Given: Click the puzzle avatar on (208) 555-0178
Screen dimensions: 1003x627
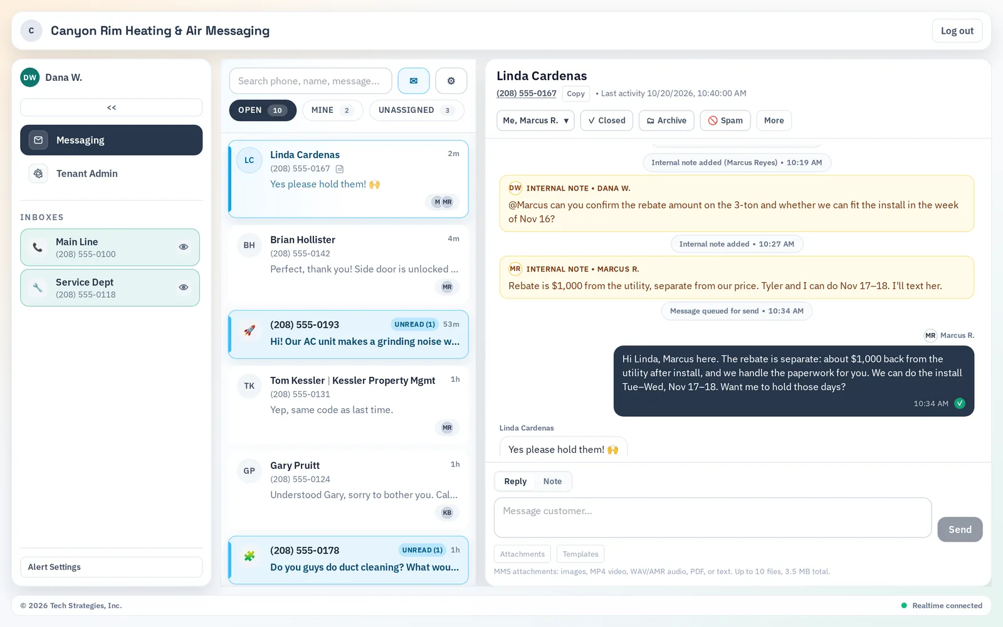Looking at the screenshot, I should (249, 556).
